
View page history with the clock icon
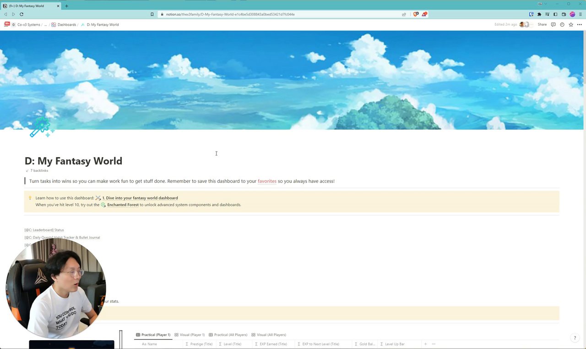coord(562,24)
